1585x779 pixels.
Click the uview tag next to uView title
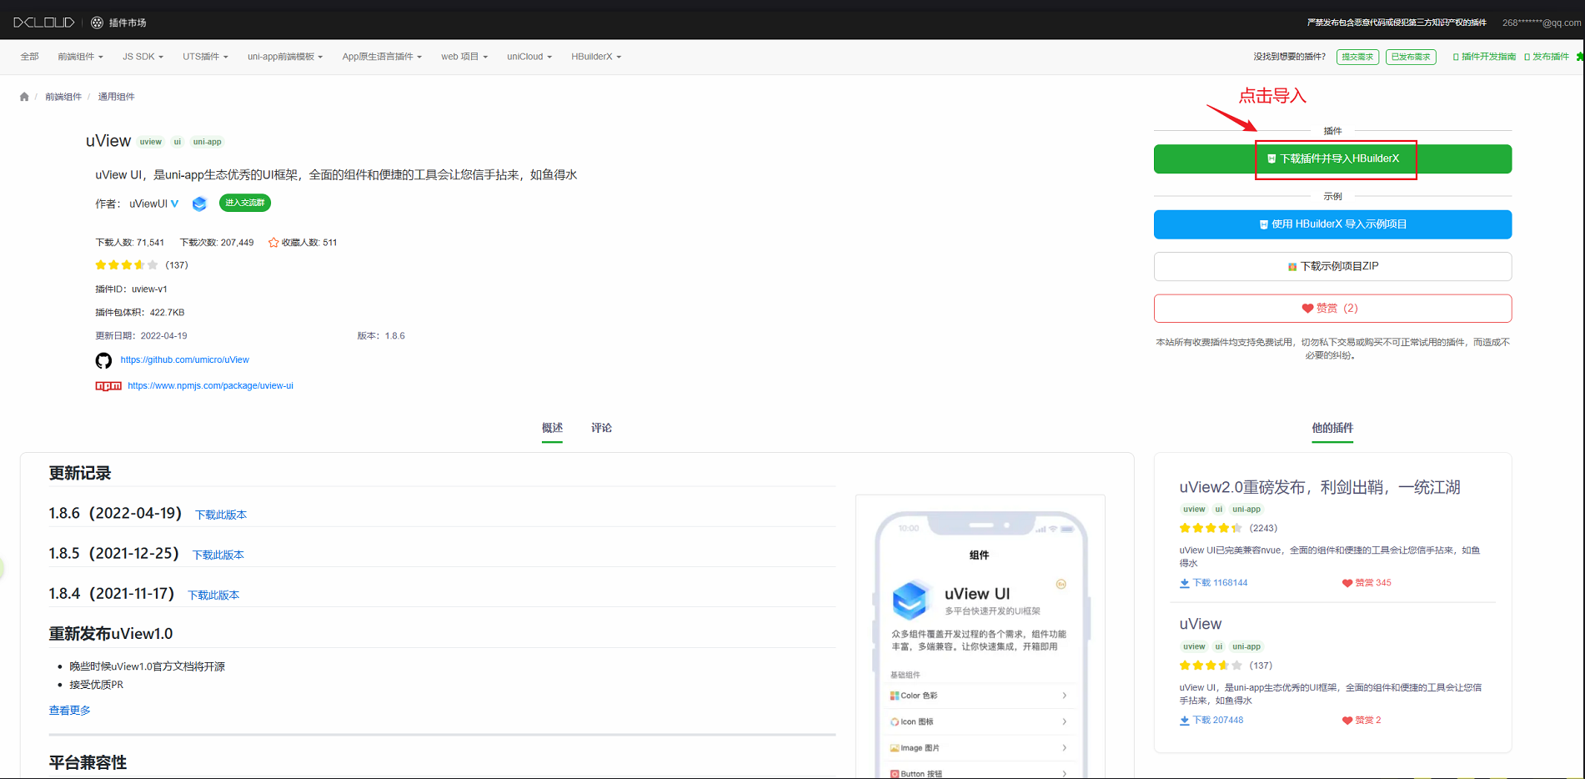[151, 142]
